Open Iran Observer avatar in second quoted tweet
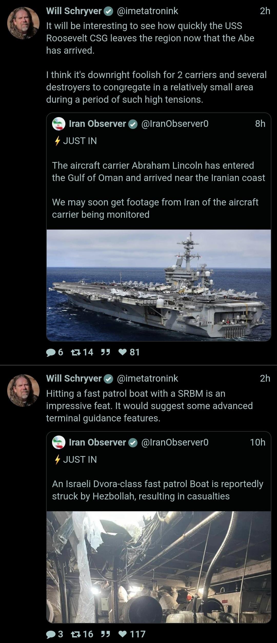This screenshot has height=643, width=277. click(59, 442)
